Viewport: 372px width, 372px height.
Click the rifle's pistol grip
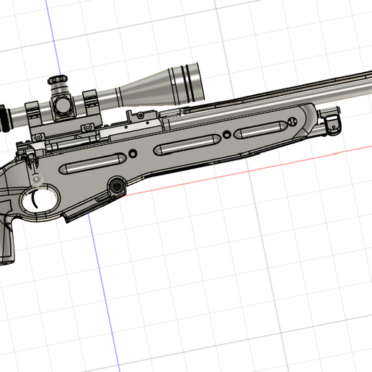pos(6,239)
